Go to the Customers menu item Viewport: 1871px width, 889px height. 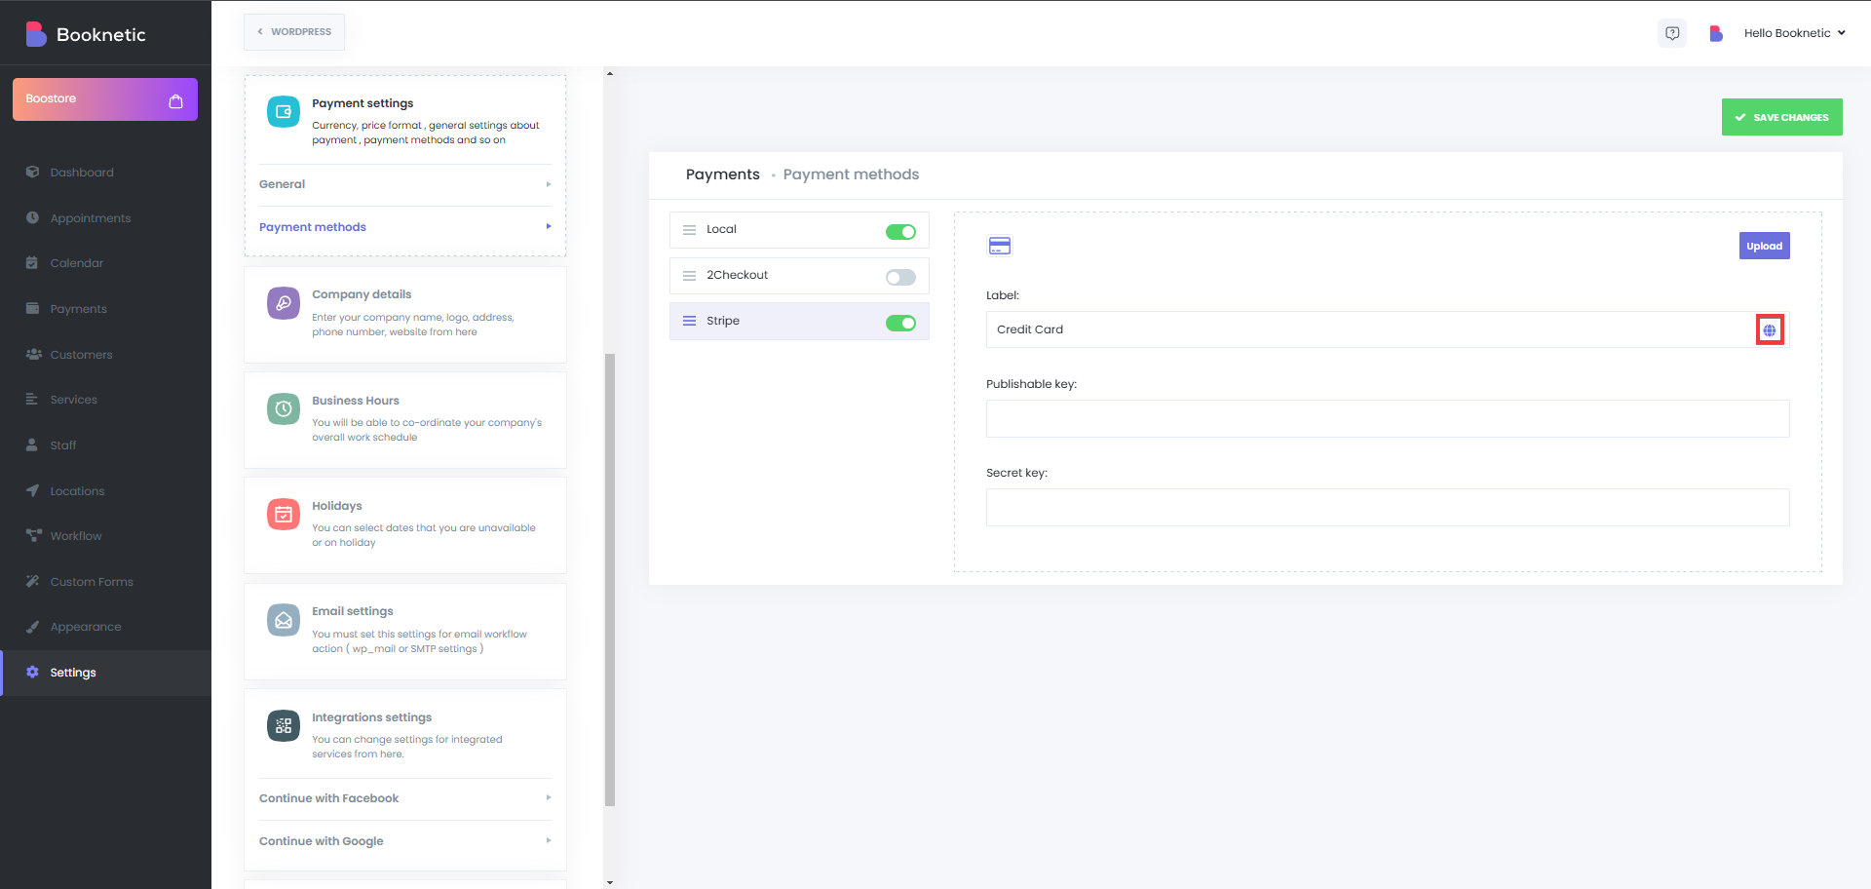coord(105,354)
